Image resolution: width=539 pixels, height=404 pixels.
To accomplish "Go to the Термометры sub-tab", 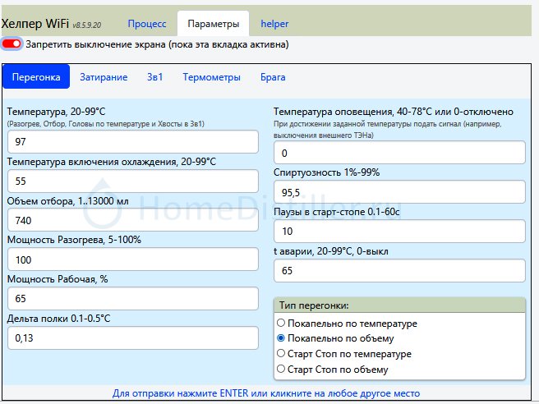I will [x=211, y=77].
